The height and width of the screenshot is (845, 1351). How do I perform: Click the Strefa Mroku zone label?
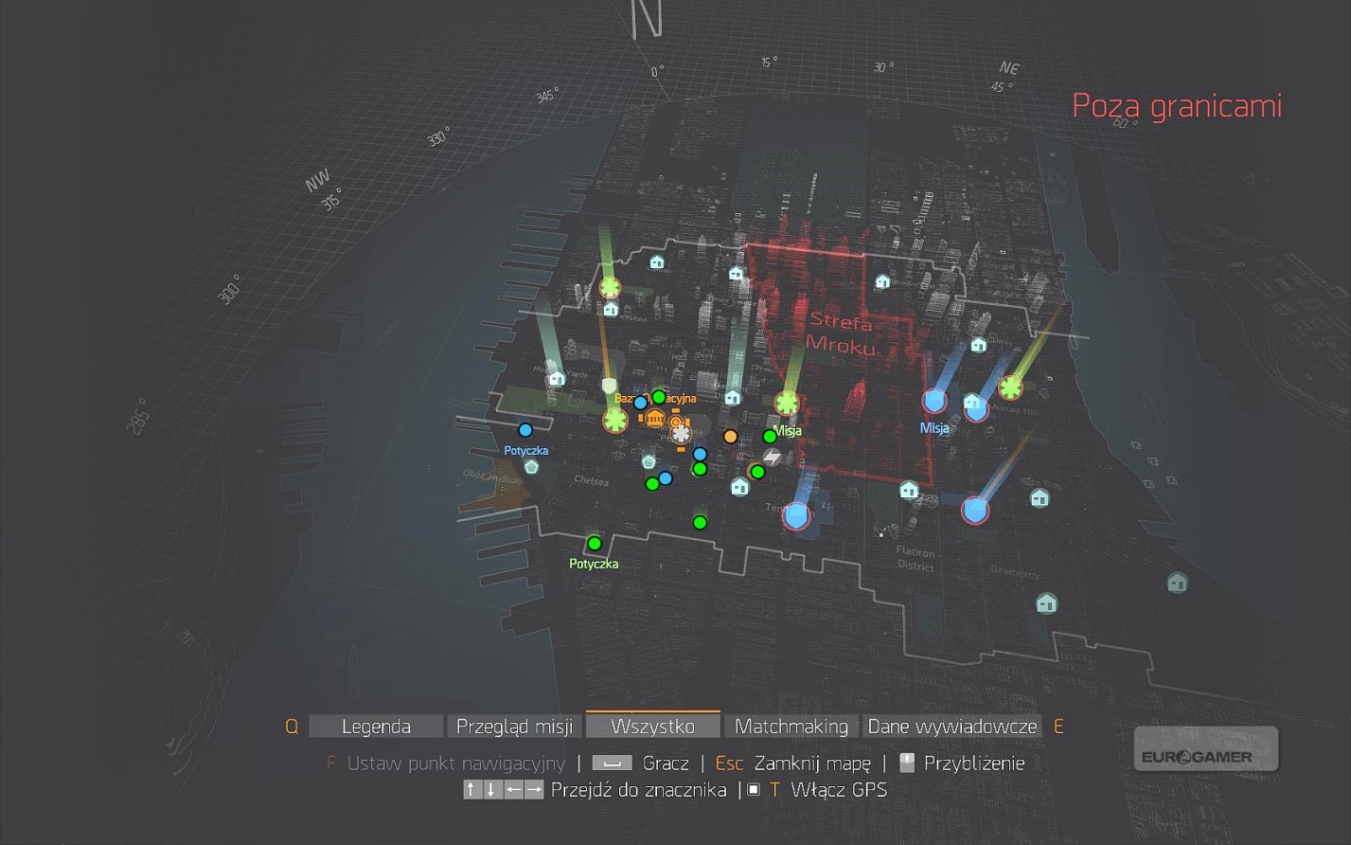(x=840, y=333)
